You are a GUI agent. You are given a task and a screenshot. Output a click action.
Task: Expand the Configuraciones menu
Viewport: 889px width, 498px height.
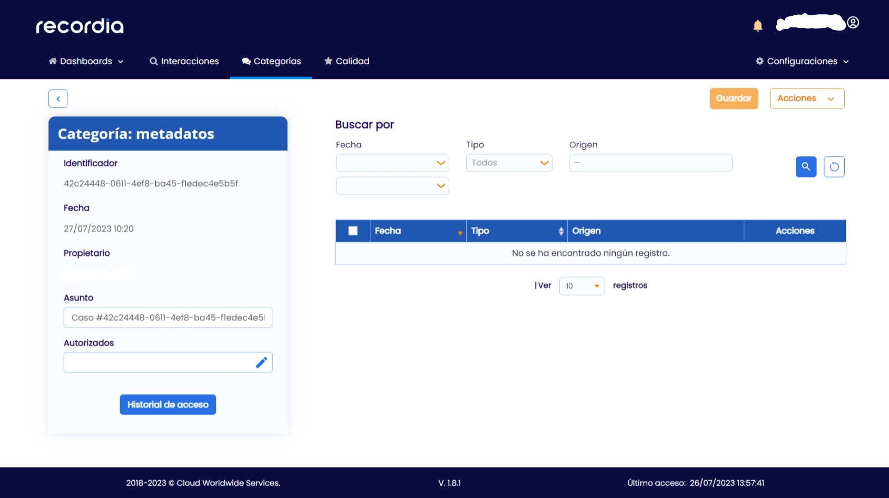(802, 61)
